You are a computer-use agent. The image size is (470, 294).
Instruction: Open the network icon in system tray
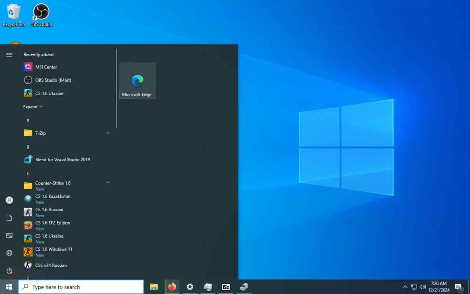point(414,287)
